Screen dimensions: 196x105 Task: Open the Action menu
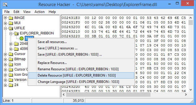tap(39, 12)
